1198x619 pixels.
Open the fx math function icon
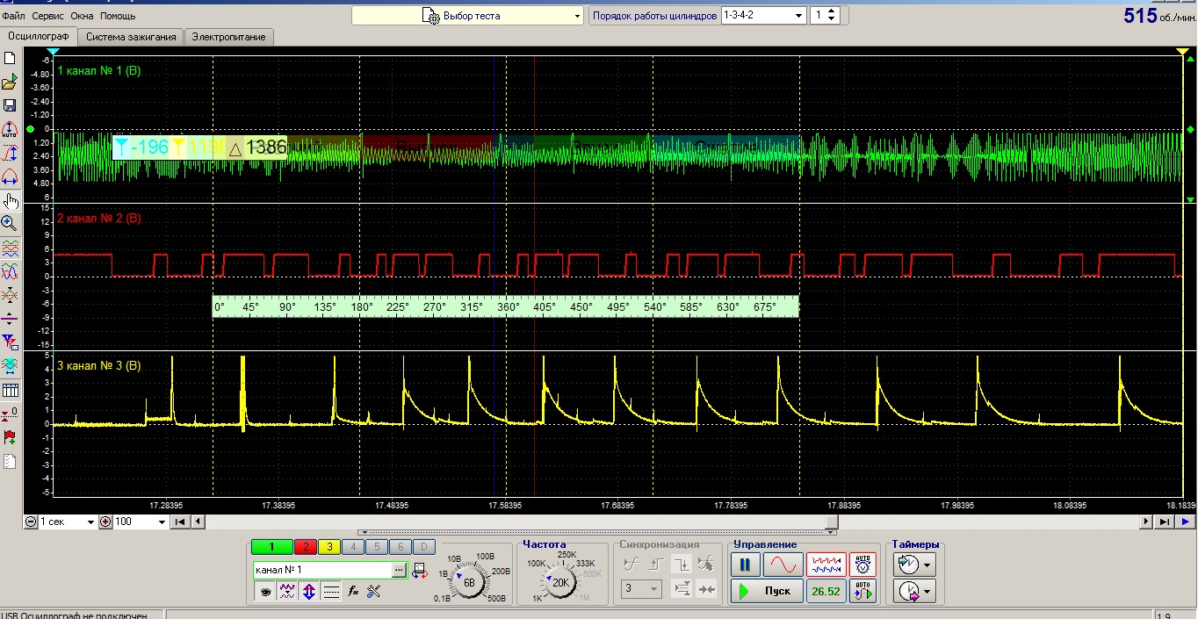(353, 592)
